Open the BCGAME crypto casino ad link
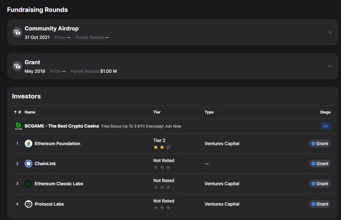Viewport: 341px width, 220px height. coord(62,126)
